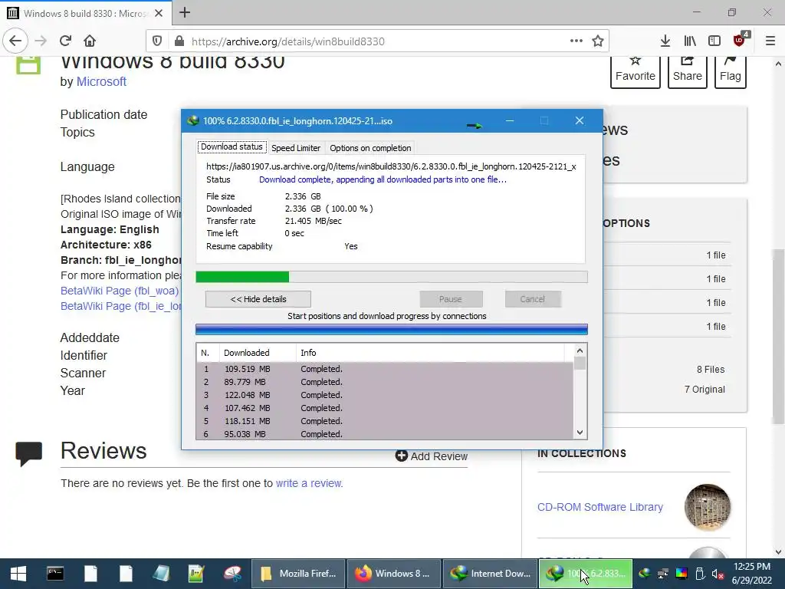The width and height of the screenshot is (785, 589).
Task: Show site security padlock info
Action: pos(179,41)
